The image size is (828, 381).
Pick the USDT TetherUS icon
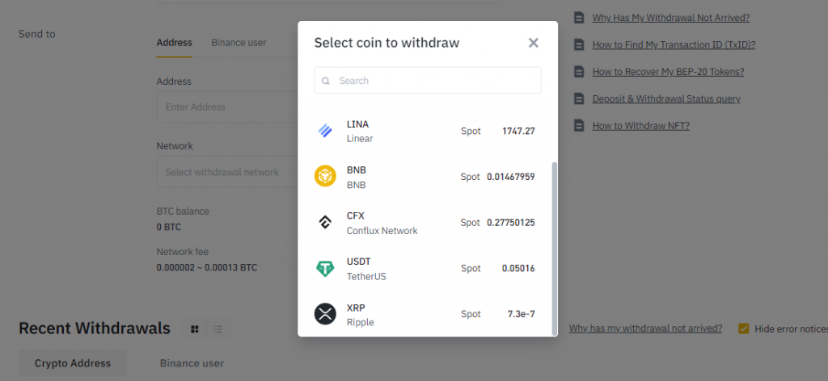[325, 268]
